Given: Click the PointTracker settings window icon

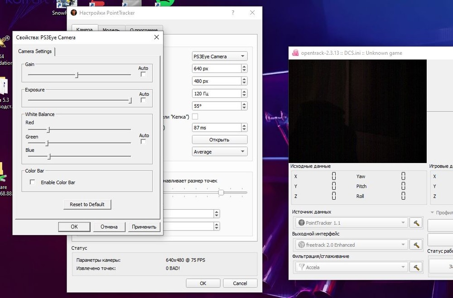Looking at the screenshot, I should 74,13.
